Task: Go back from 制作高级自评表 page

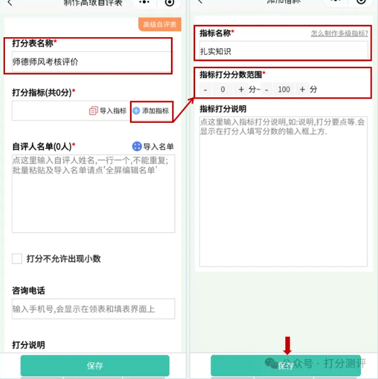Action: coord(10,2)
